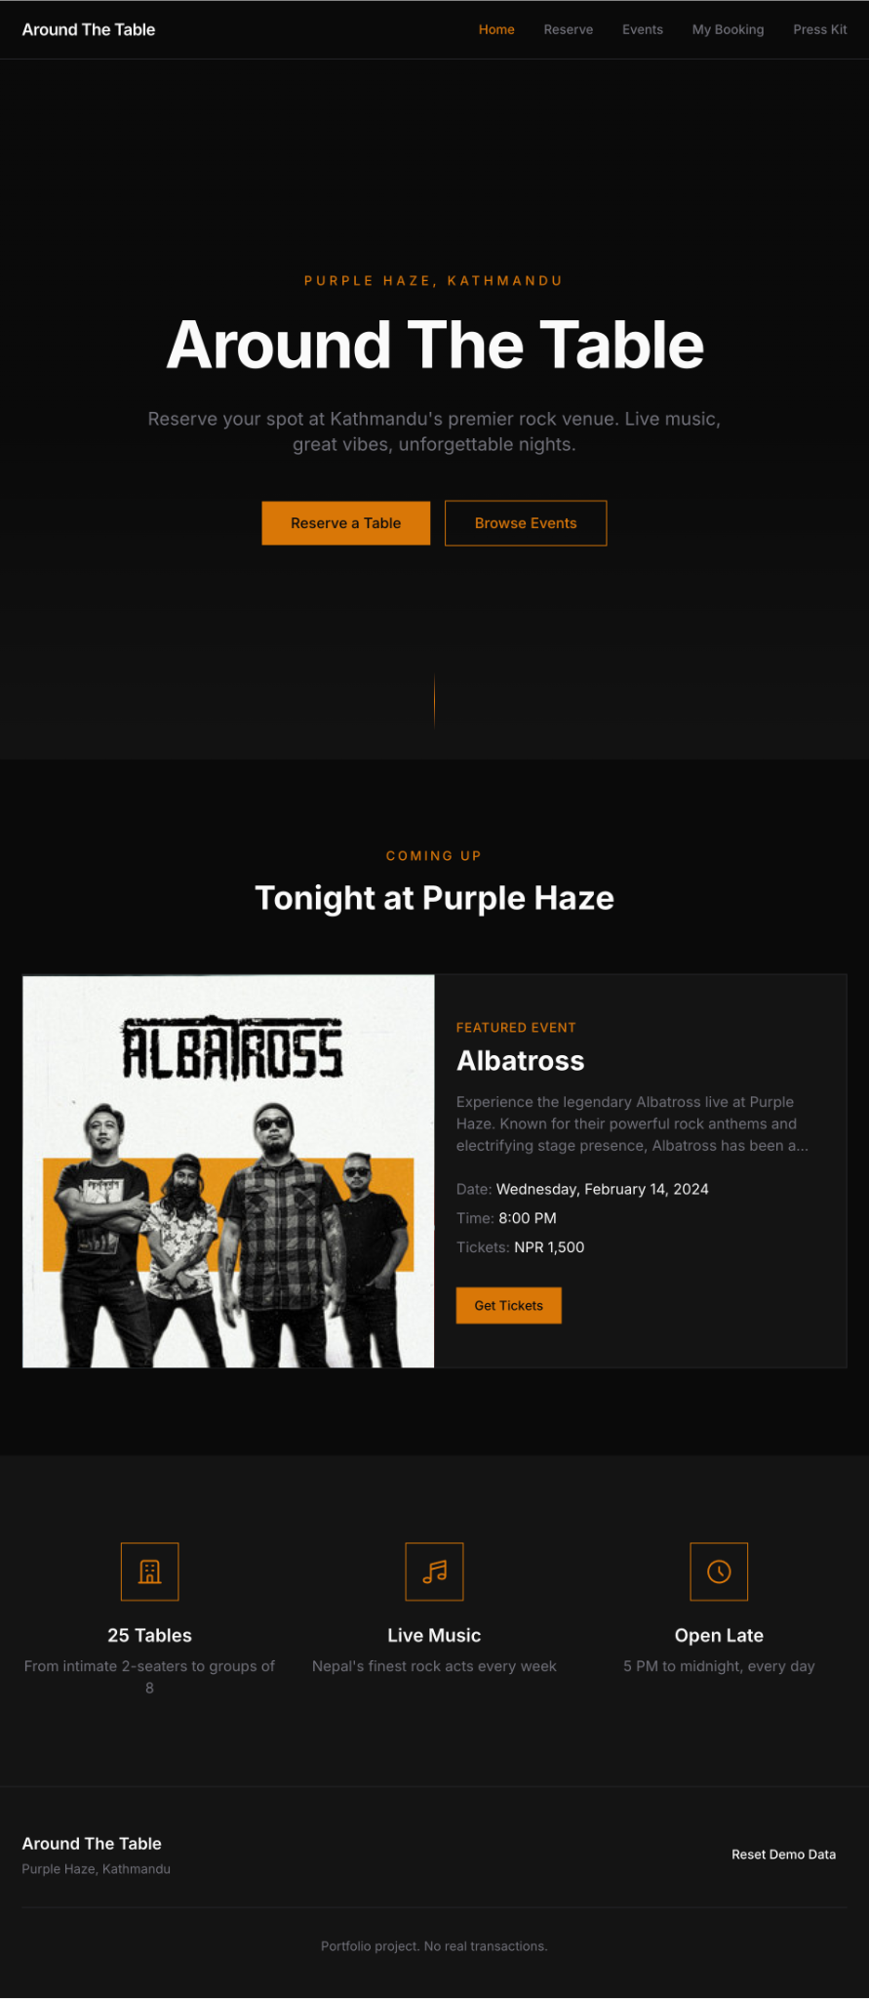Click the Around The Table header logo
The image size is (869, 1999).
[89, 29]
